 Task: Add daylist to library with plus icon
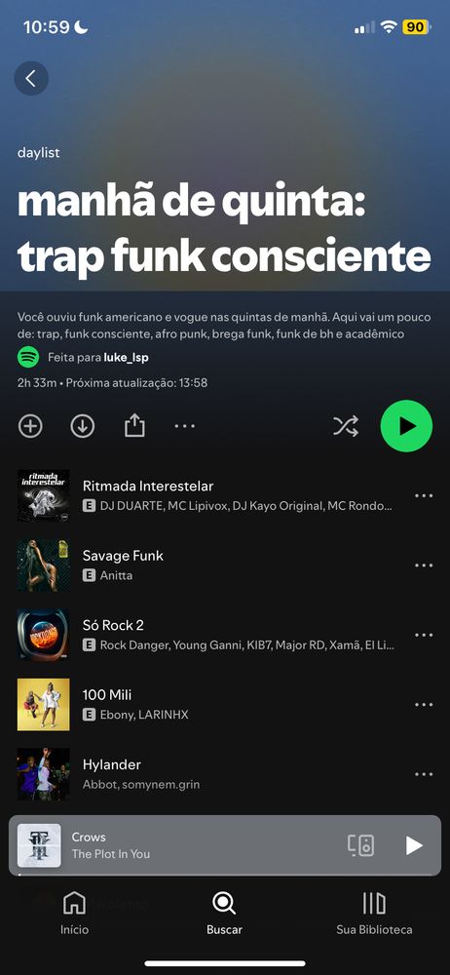[x=30, y=426]
